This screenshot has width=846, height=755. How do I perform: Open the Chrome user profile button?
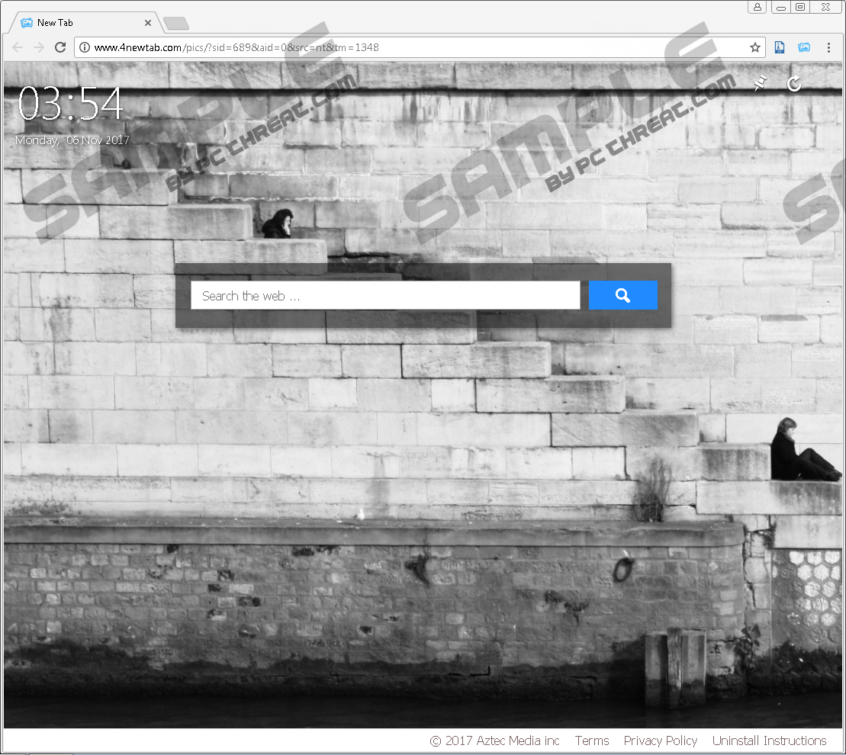pos(757,7)
